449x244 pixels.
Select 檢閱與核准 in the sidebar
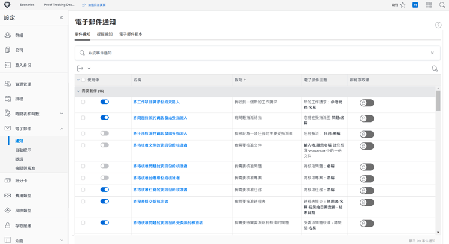click(25, 168)
